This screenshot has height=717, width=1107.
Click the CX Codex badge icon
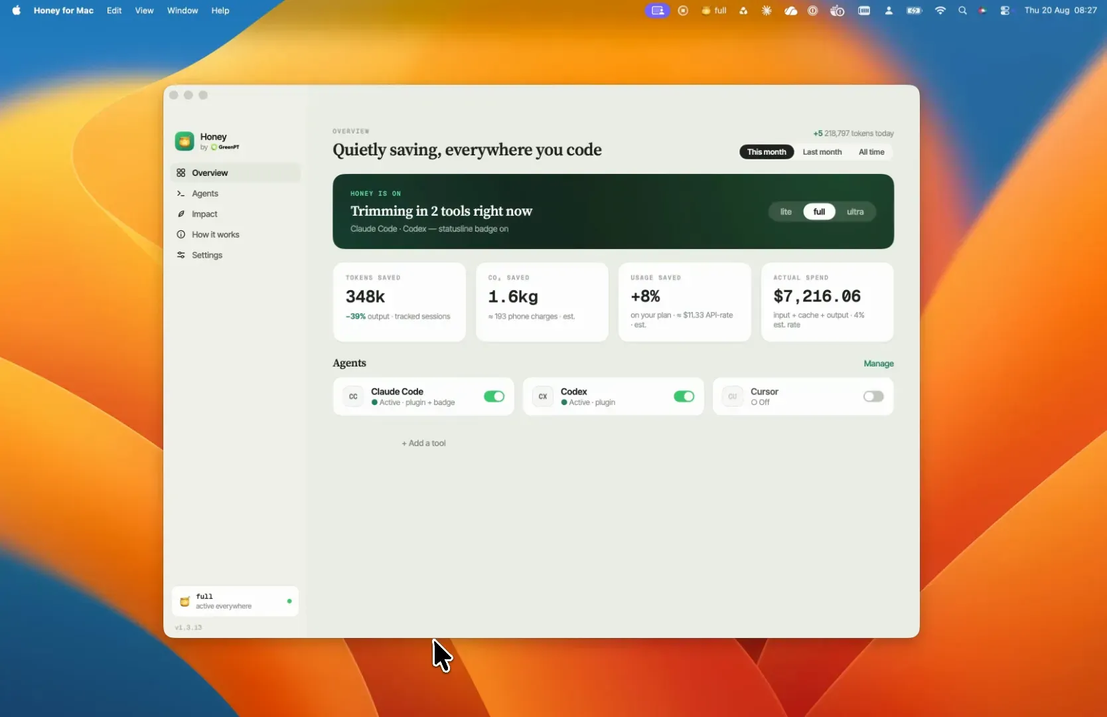(543, 396)
